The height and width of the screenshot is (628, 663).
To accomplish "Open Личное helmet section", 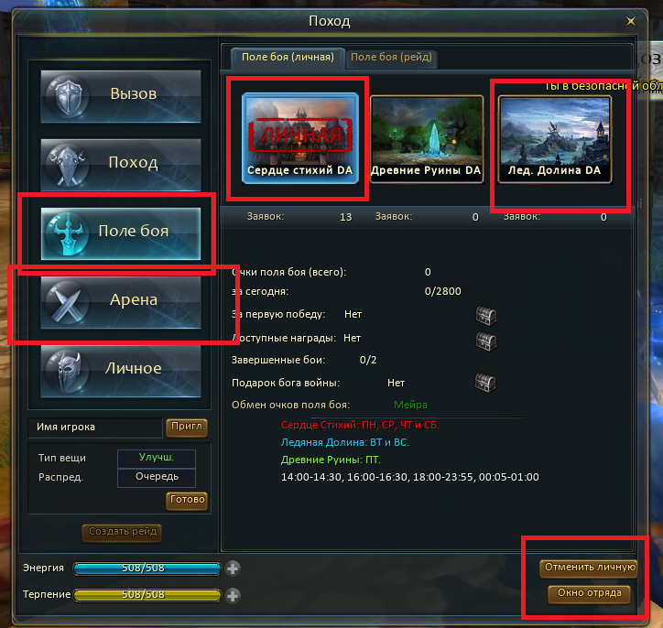I will pyautogui.click(x=121, y=371).
